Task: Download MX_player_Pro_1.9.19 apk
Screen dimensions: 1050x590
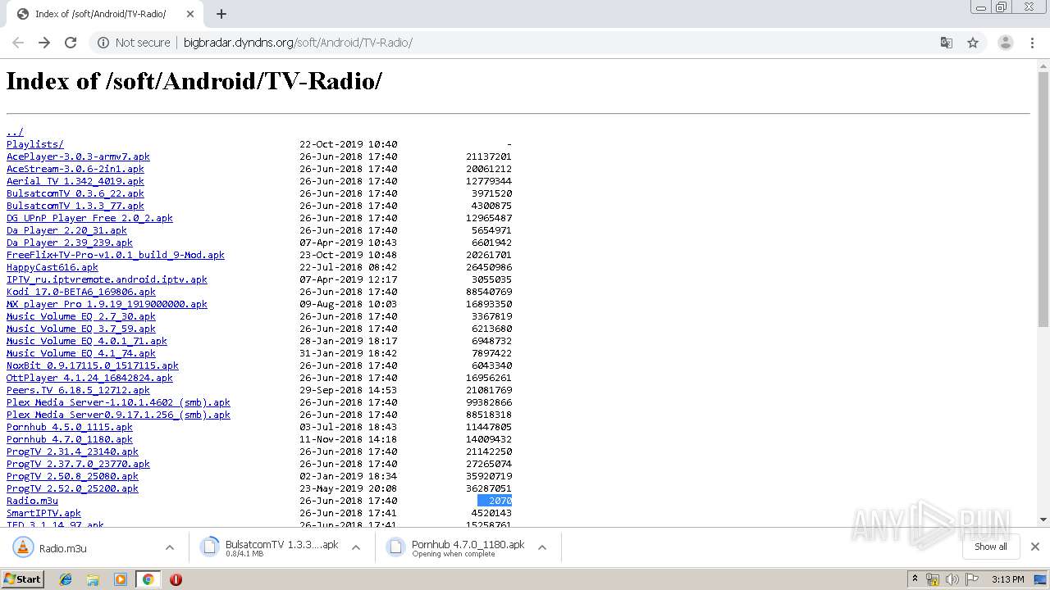Action: [107, 304]
